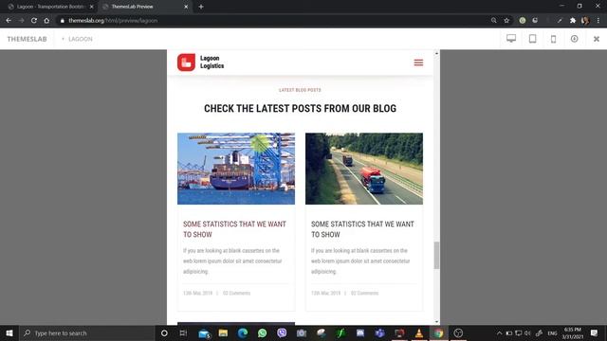Open Cortana circle on taskbar
Image resolution: width=607 pixels, height=341 pixels.
164,332
